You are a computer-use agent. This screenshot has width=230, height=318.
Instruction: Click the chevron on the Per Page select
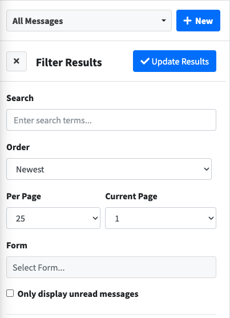pos(95,218)
